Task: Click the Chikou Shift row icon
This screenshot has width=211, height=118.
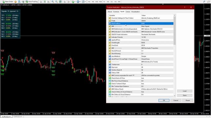Action: pyautogui.click(x=110, y=73)
